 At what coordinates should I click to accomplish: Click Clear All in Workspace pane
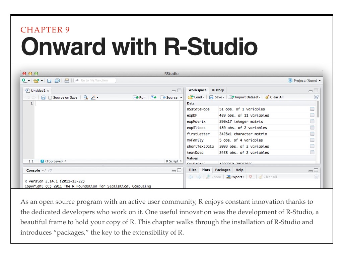pyautogui.click(x=274, y=97)
